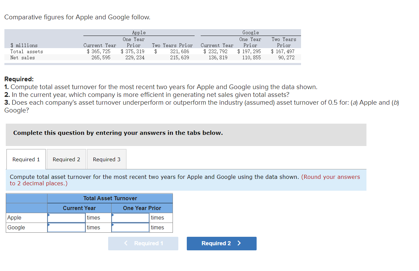Screen dimensions: 419x271
Task: Select the Required 1 tab
Action: pyautogui.click(x=26, y=159)
